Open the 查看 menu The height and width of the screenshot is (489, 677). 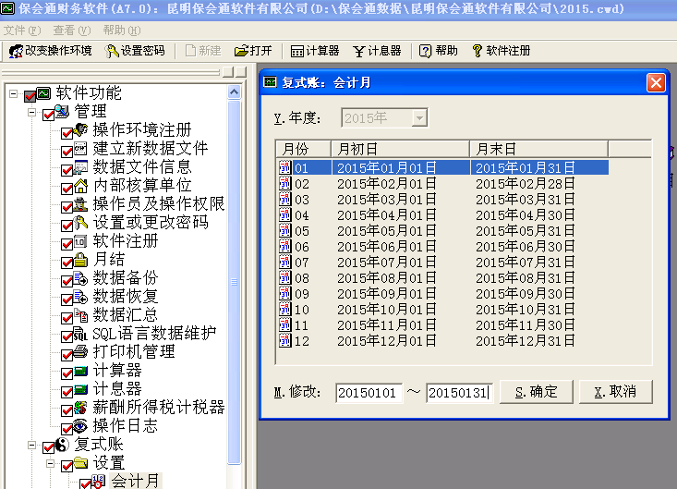pos(72,31)
